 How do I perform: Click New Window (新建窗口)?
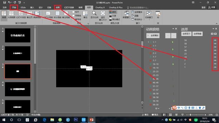tap(126, 15)
